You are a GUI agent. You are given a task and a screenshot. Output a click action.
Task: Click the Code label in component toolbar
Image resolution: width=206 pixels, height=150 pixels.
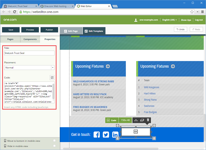tap(112, 120)
